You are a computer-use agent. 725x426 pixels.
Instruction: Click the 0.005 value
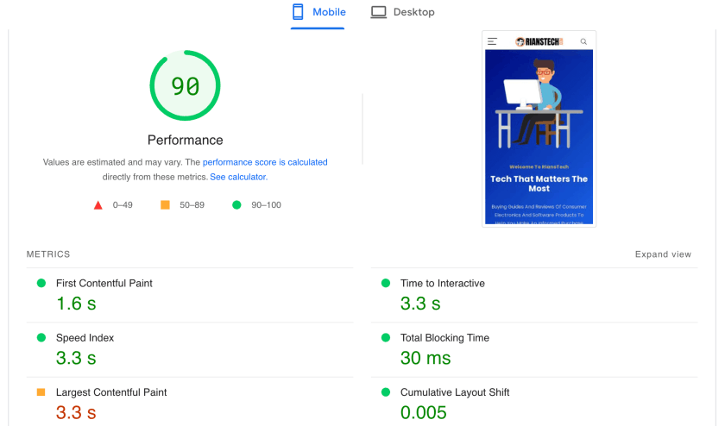point(424,412)
